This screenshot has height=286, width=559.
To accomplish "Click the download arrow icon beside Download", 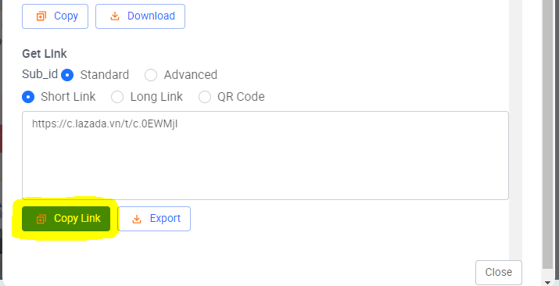I will pos(115,16).
